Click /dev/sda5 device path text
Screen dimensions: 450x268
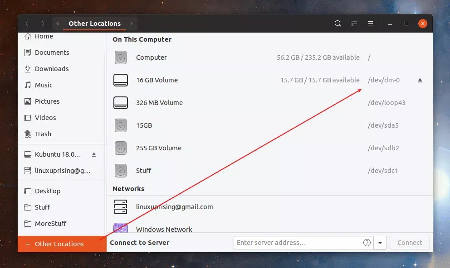383,125
